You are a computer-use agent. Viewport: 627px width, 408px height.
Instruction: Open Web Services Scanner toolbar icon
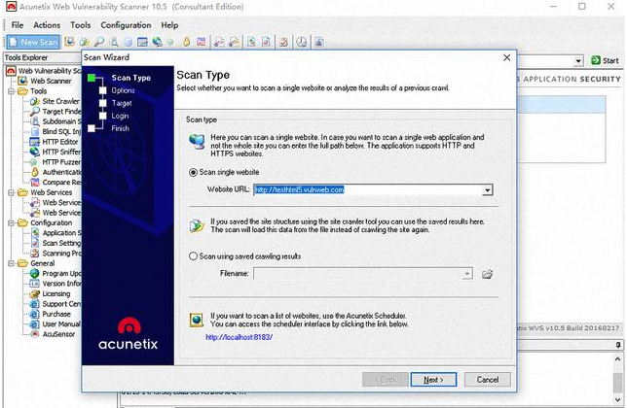coord(219,42)
